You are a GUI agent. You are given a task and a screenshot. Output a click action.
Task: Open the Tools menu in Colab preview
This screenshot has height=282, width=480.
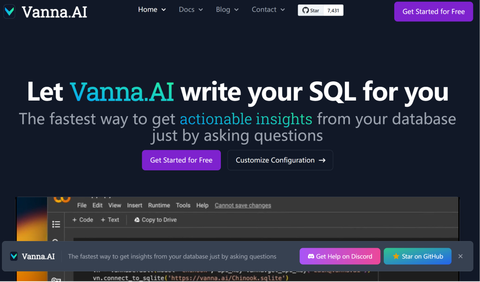click(183, 205)
